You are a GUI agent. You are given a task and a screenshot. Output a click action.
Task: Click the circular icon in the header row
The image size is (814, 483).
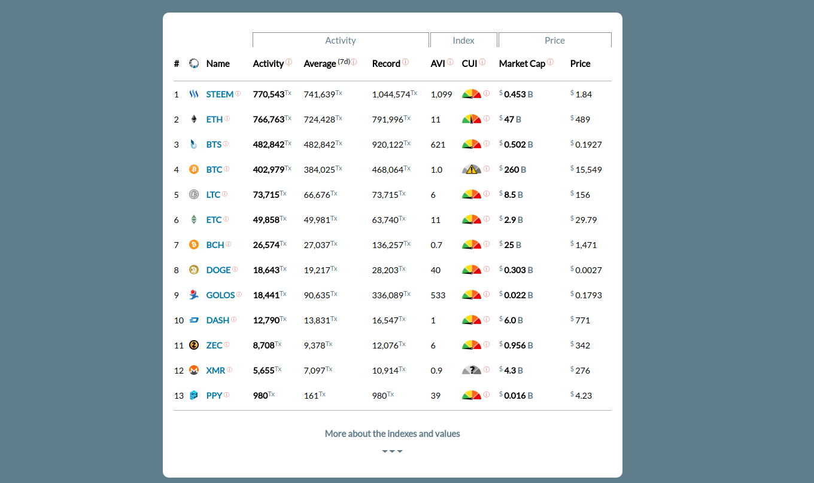194,63
